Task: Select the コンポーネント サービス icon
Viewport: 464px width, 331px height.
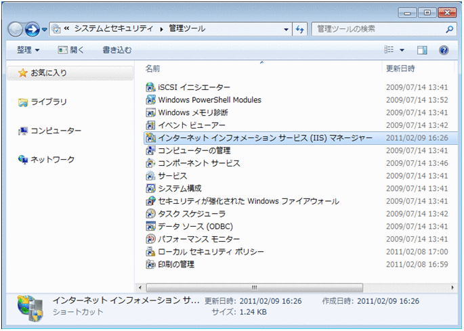Action: tap(150, 163)
